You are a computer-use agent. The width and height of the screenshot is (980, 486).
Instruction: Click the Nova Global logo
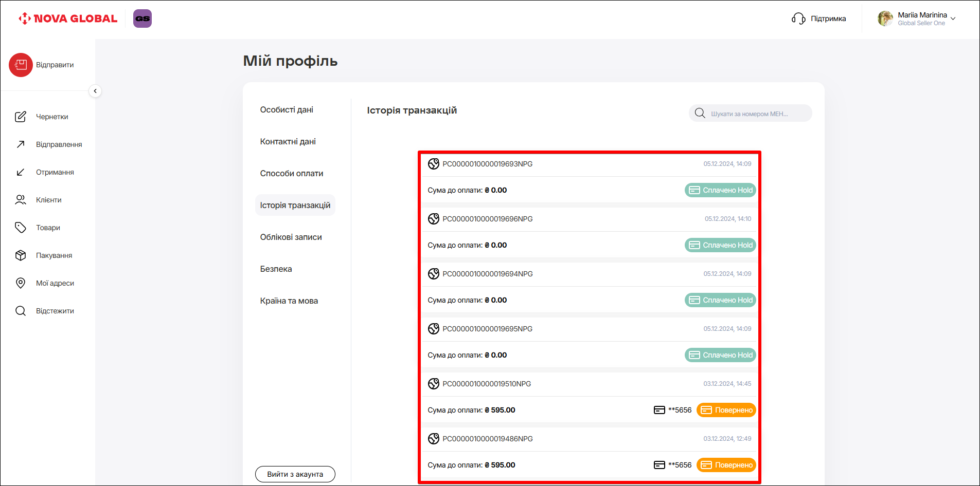point(68,18)
